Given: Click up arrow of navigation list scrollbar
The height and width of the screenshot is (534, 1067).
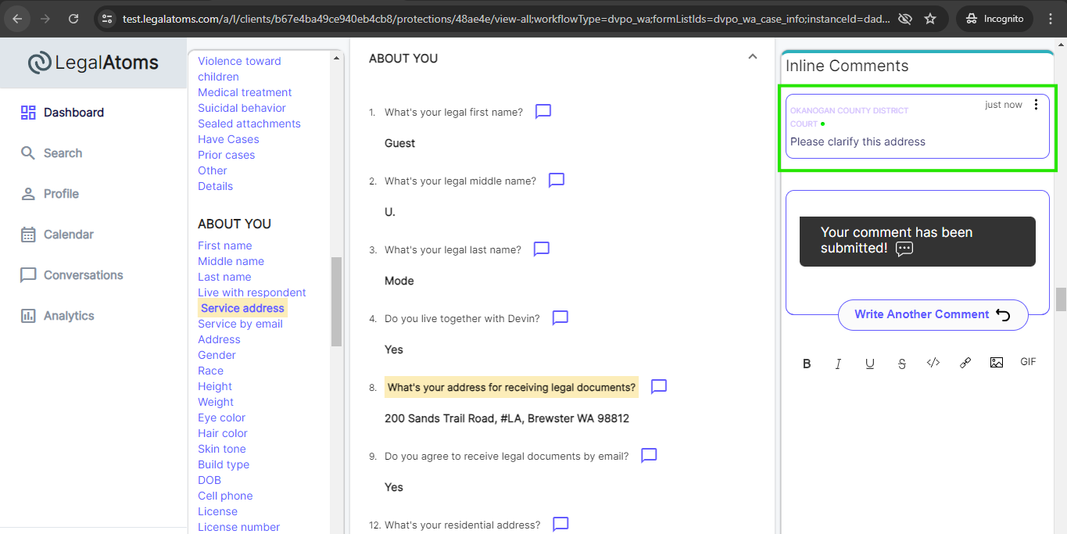Looking at the screenshot, I should coord(337,58).
